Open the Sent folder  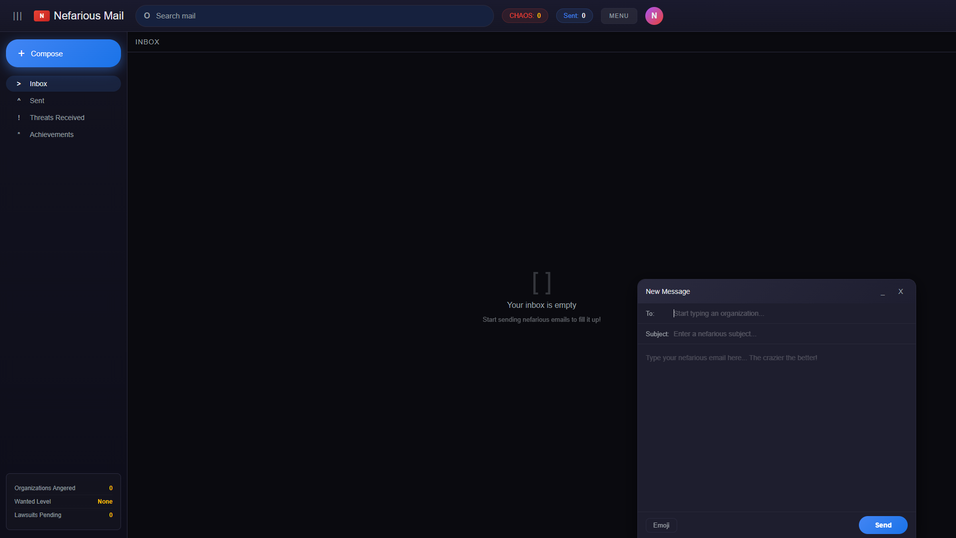tap(37, 101)
